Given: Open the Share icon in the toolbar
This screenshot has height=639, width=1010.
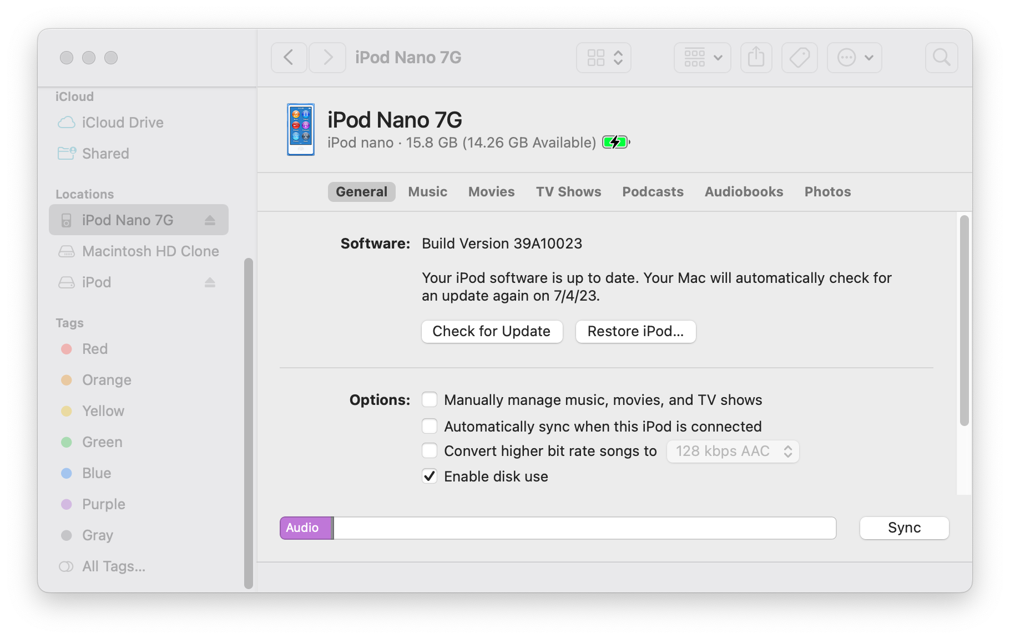Looking at the screenshot, I should pyautogui.click(x=756, y=57).
